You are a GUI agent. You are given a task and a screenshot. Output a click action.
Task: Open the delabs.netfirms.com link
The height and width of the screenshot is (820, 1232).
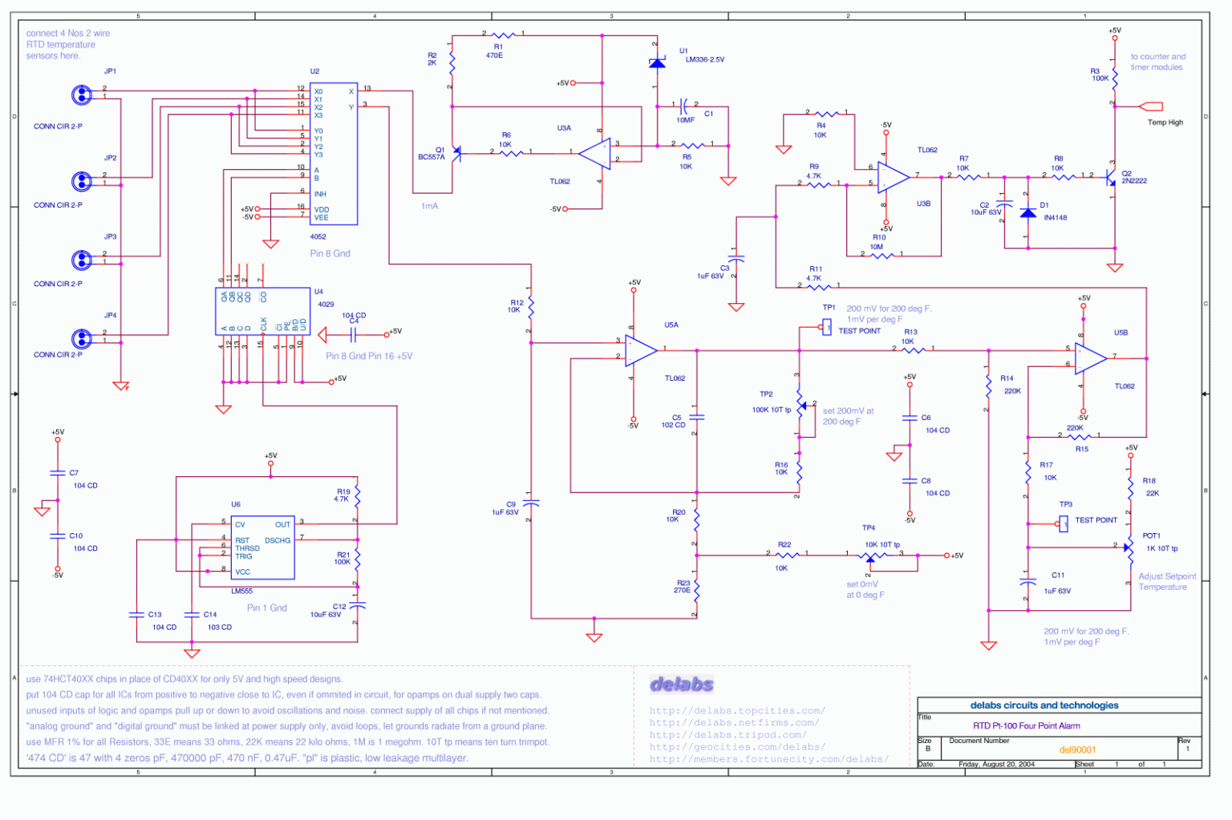[x=735, y=722]
